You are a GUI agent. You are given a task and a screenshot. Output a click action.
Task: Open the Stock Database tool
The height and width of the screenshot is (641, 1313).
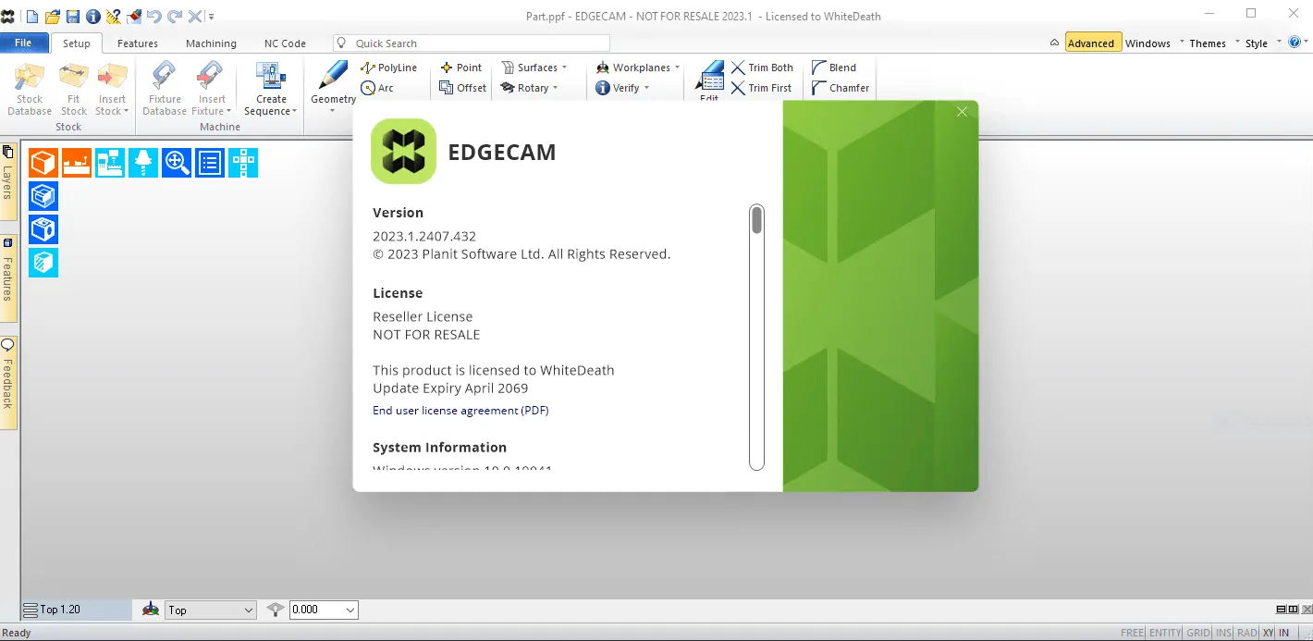tap(30, 89)
